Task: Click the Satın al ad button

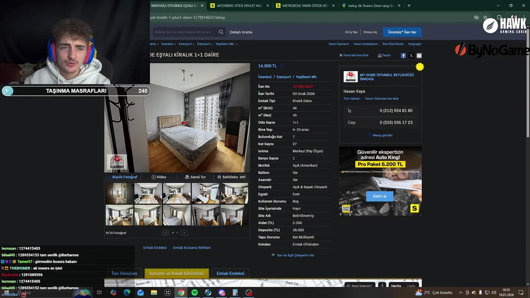Action: pyautogui.click(x=380, y=196)
